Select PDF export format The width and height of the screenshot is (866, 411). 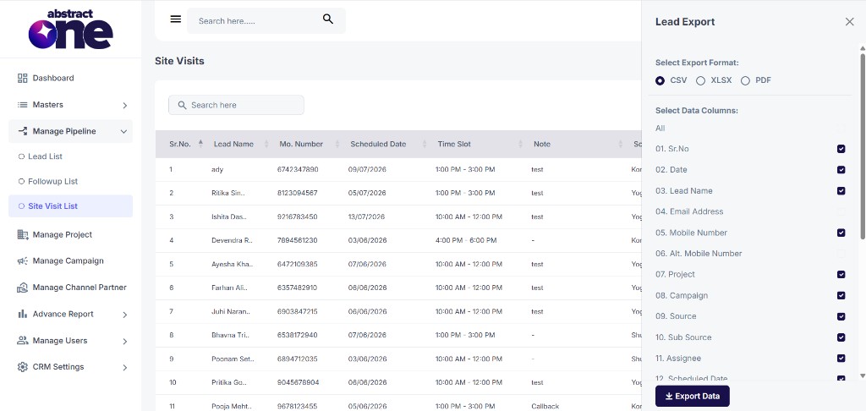745,80
